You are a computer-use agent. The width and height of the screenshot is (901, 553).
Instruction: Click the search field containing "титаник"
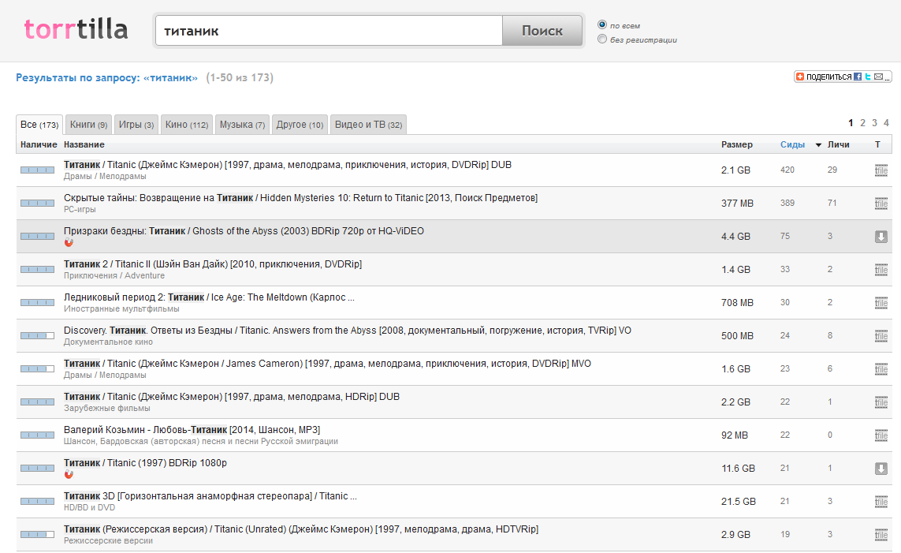(x=329, y=31)
